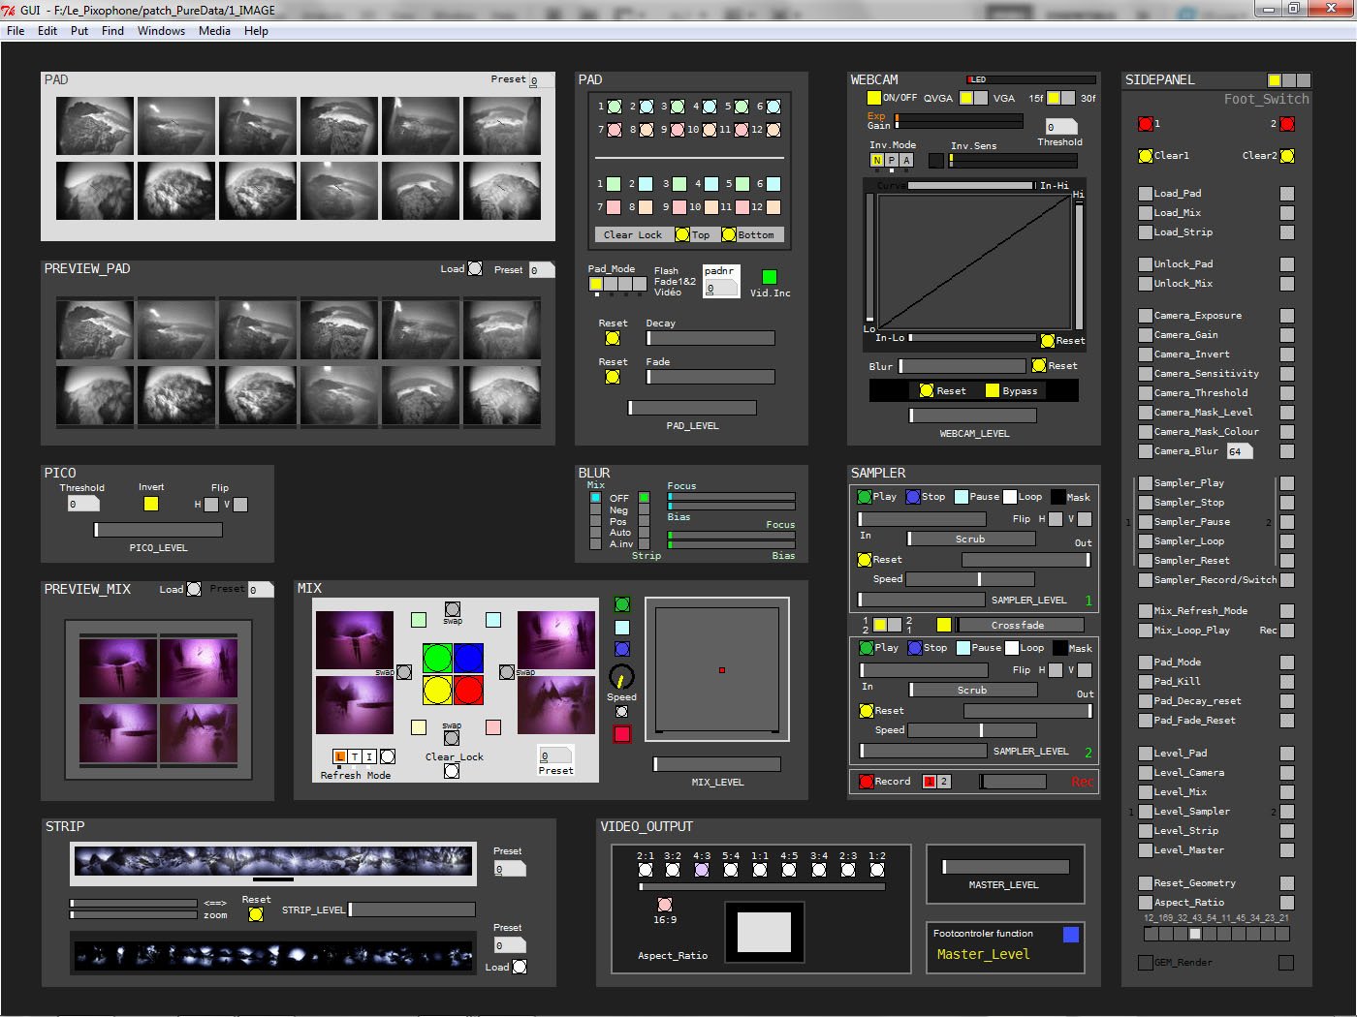Viewport: 1357px width, 1017px height.
Task: Click the PICO_LEVEL slider
Action: pyautogui.click(x=158, y=530)
